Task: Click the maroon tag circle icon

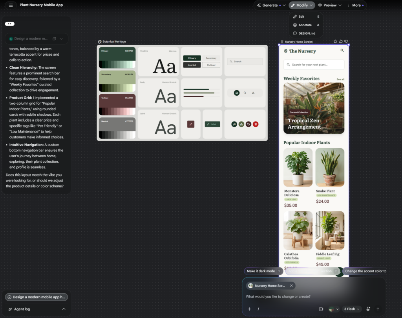Action: click(x=249, y=124)
